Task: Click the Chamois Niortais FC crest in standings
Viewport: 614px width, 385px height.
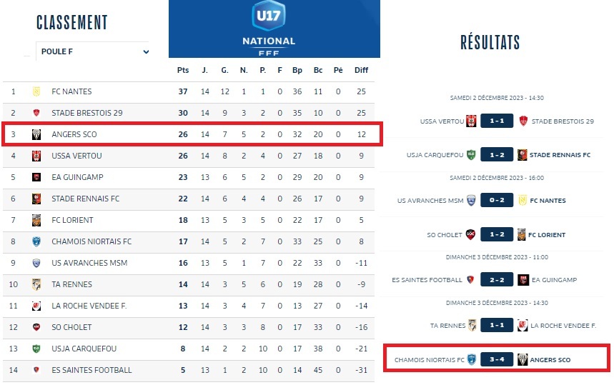Action: coord(36,241)
